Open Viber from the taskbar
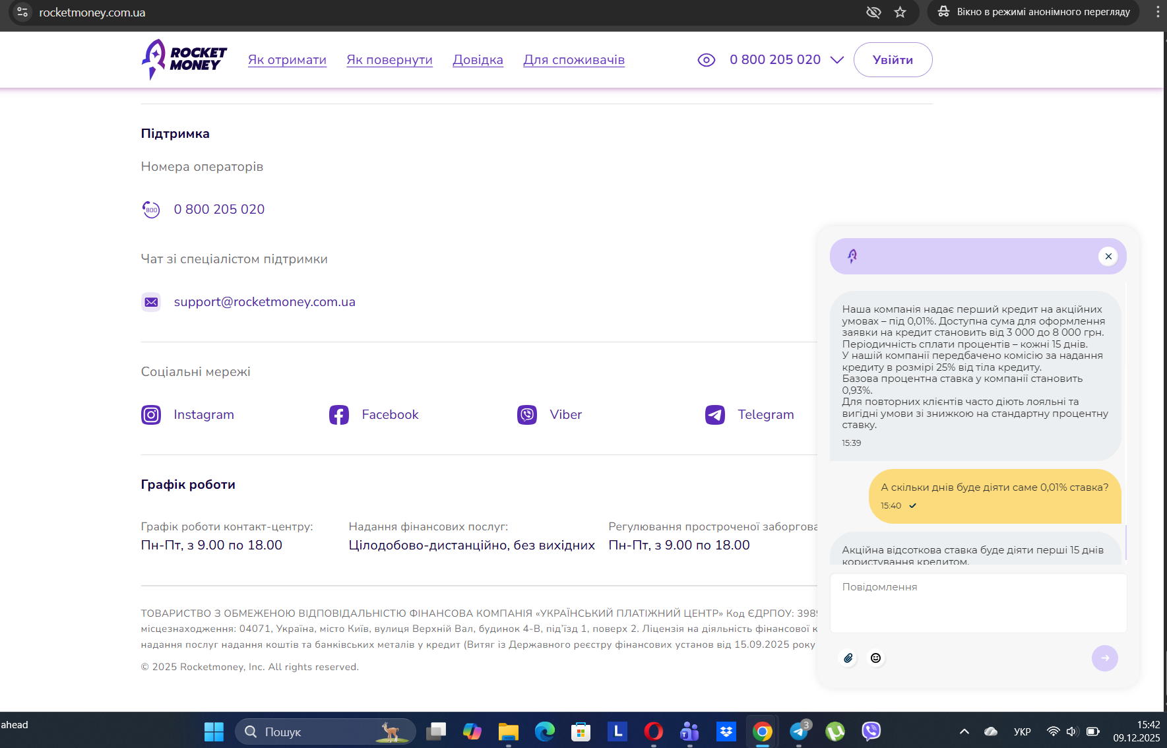The image size is (1167, 748). coord(871,732)
